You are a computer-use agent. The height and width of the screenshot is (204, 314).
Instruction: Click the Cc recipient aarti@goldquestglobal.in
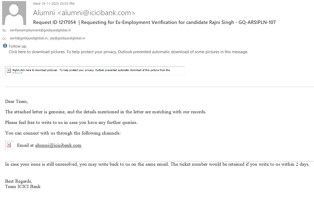pyautogui.click(x=29, y=38)
